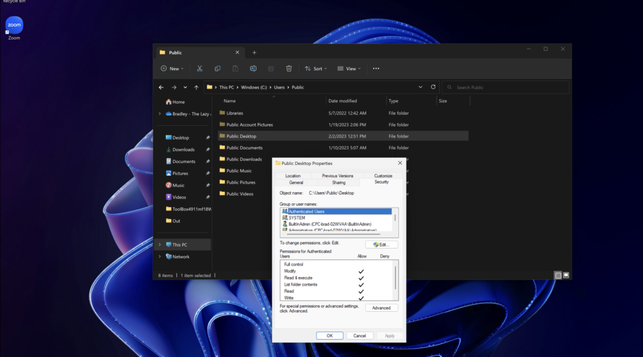
Task: Click the pin icon beside Pictures
Action: [208, 174]
